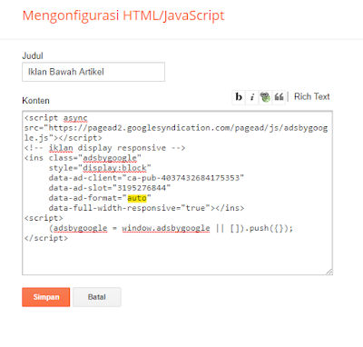Click the first <script async line
Viewport: 363px width, 347px height.
coord(56,118)
